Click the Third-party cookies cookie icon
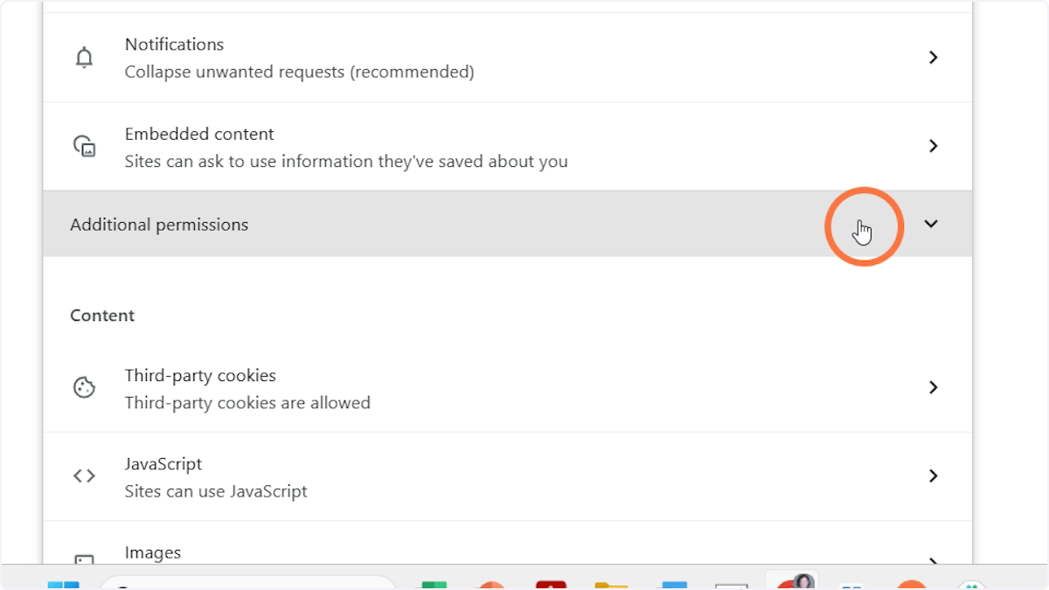Image resolution: width=1049 pixels, height=590 pixels. (x=84, y=387)
